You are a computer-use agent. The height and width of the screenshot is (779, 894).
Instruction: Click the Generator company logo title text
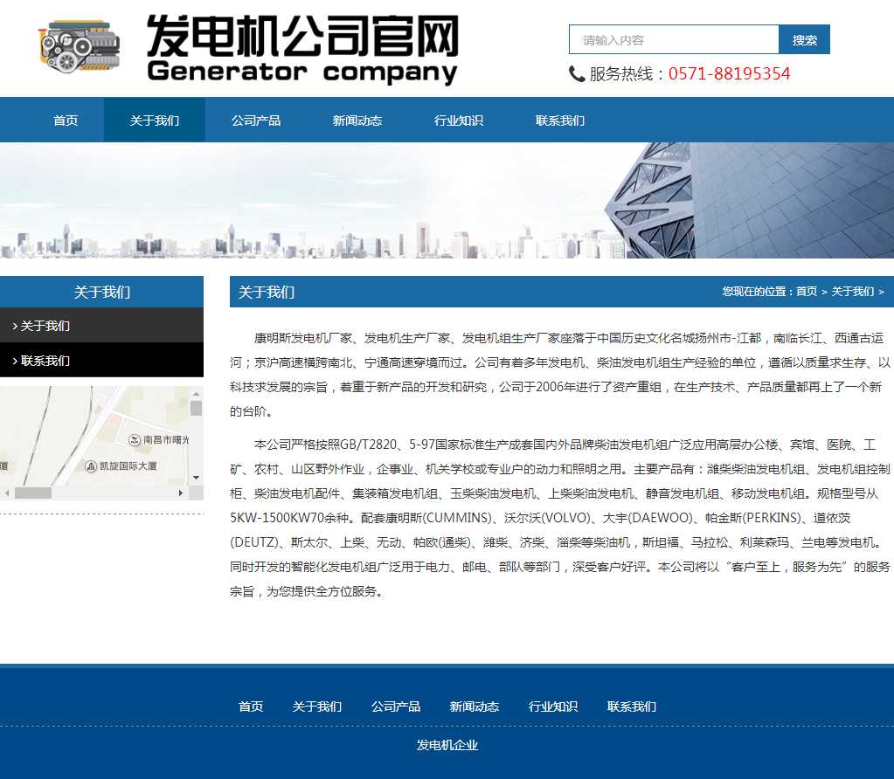click(302, 49)
